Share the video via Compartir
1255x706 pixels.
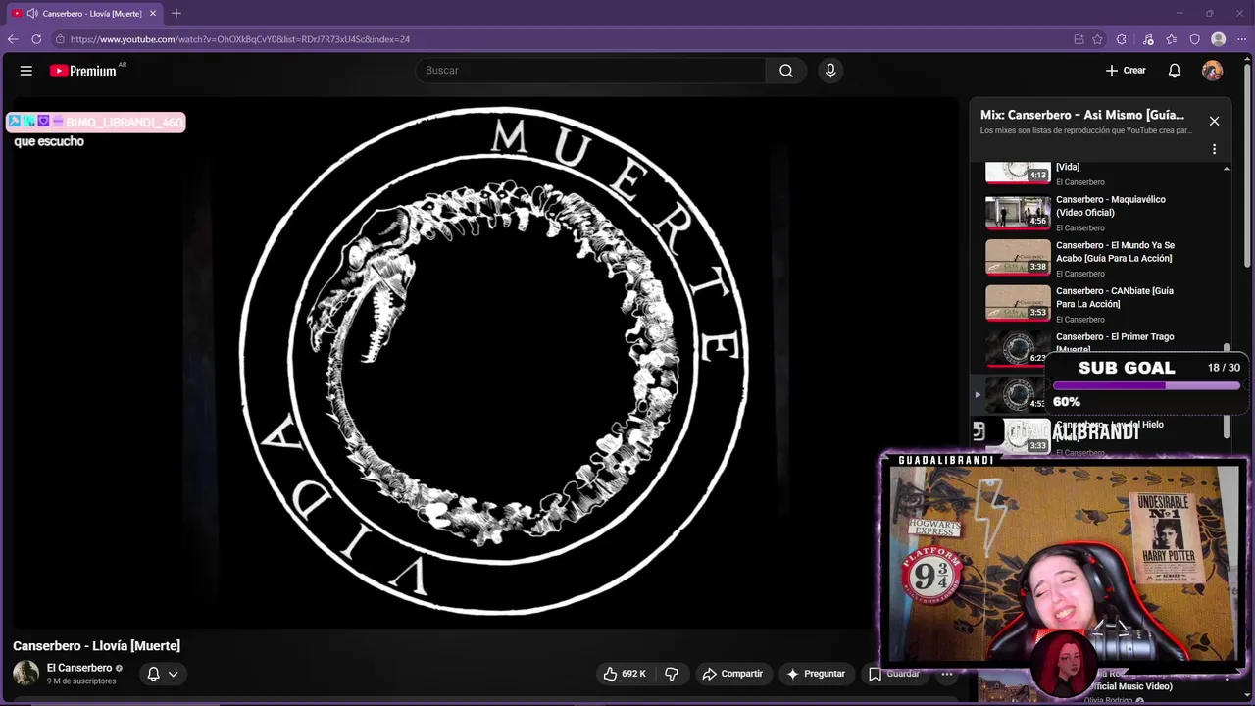click(x=732, y=674)
